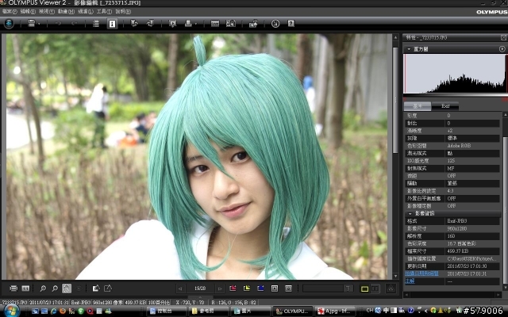Open the A.jpg taskbar window
This screenshot has width=508, height=317.
[x=335, y=311]
